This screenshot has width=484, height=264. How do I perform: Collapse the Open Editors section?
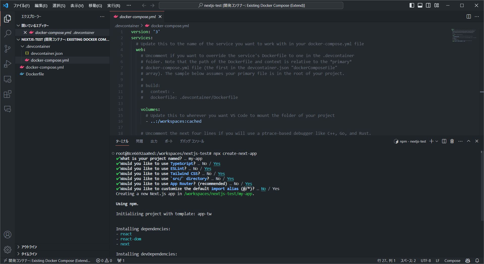[x=62, y=26]
